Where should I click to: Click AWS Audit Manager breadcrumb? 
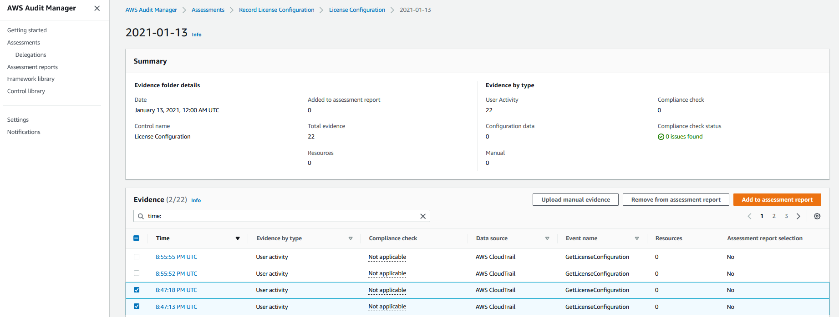point(151,10)
